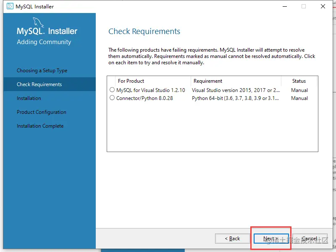Minimize the MySQL Installer window
336x252 pixels.
pyautogui.click(x=285, y=6)
